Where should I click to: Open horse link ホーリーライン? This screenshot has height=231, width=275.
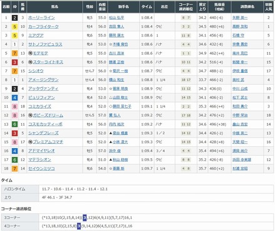41,18
